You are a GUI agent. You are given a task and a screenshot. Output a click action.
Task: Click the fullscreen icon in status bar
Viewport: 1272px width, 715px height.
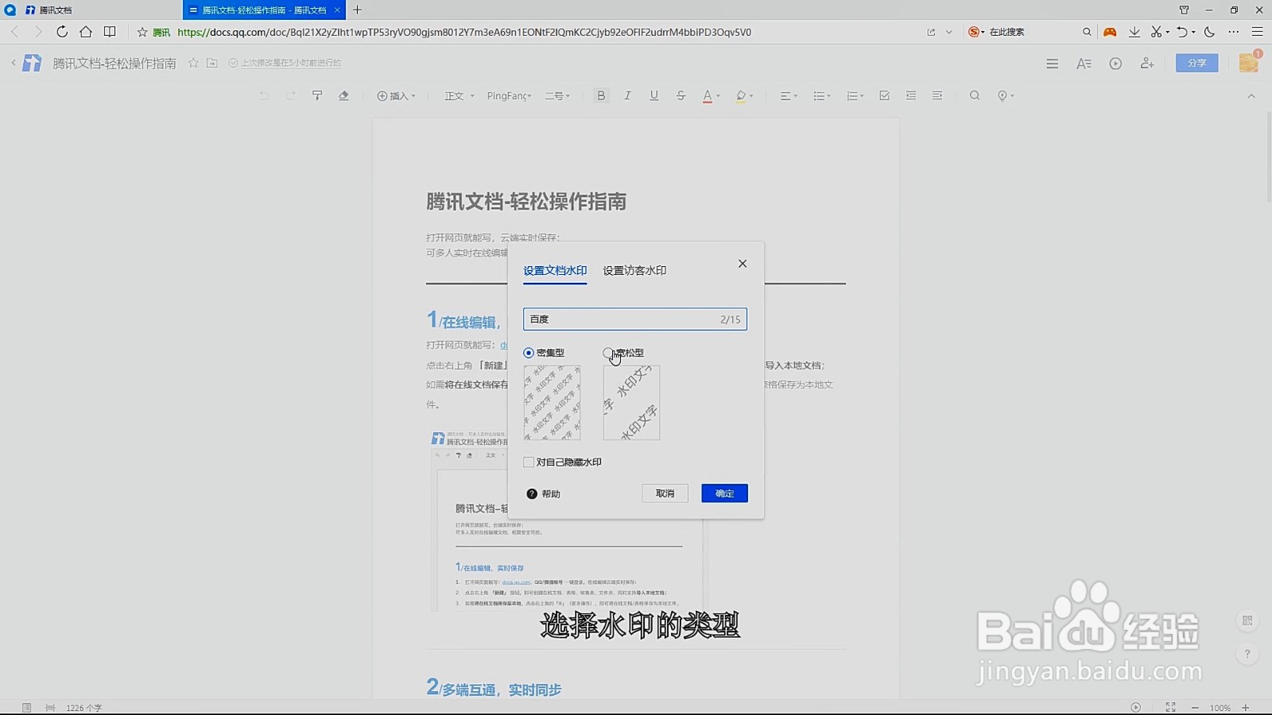[x=1170, y=707]
